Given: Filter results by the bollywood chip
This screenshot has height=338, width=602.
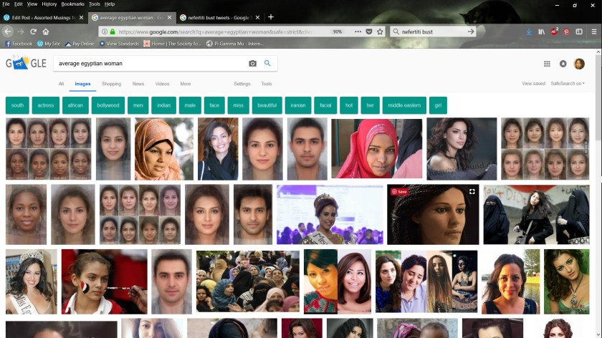Looking at the screenshot, I should pyautogui.click(x=108, y=105).
